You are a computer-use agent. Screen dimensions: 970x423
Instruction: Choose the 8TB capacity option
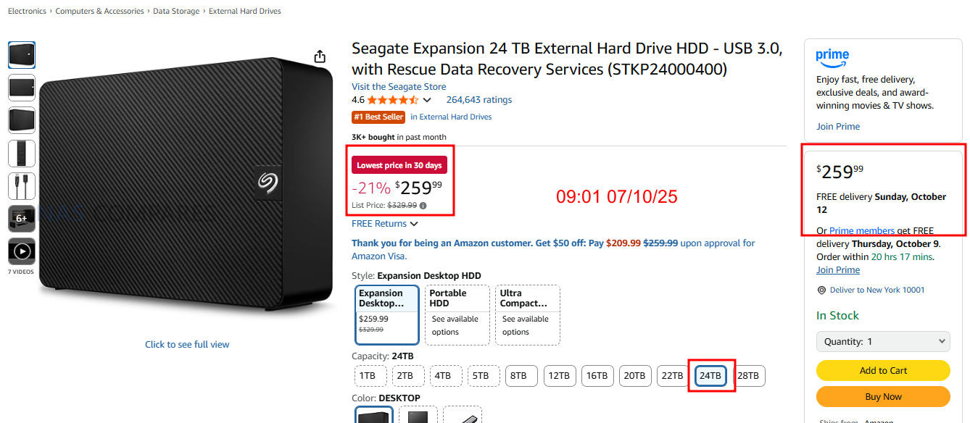point(518,376)
